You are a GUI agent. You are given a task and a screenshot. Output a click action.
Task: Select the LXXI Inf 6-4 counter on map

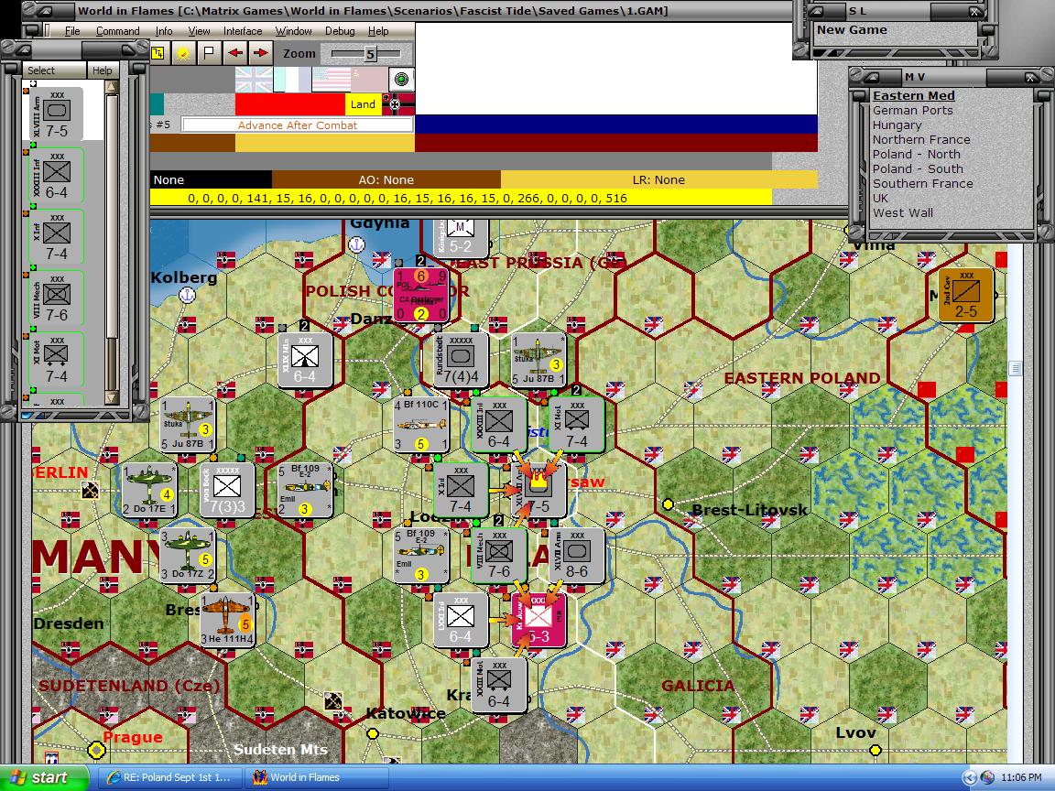click(x=461, y=620)
